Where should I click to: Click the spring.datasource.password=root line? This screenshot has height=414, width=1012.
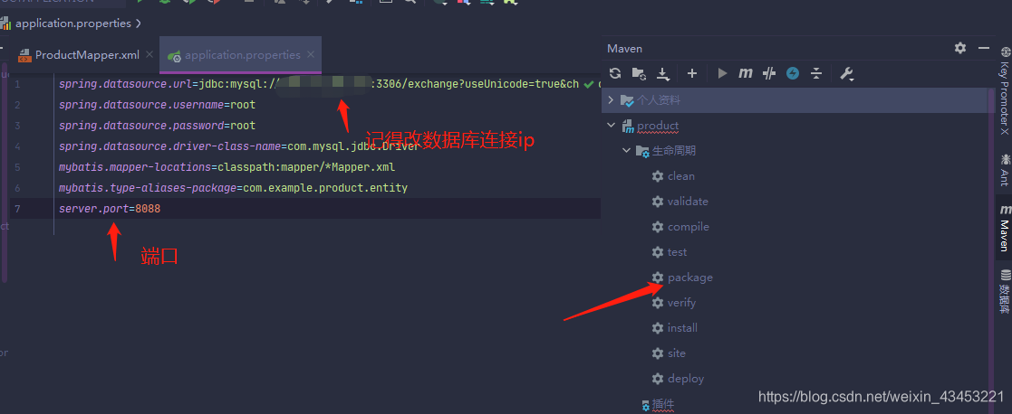[157, 126]
